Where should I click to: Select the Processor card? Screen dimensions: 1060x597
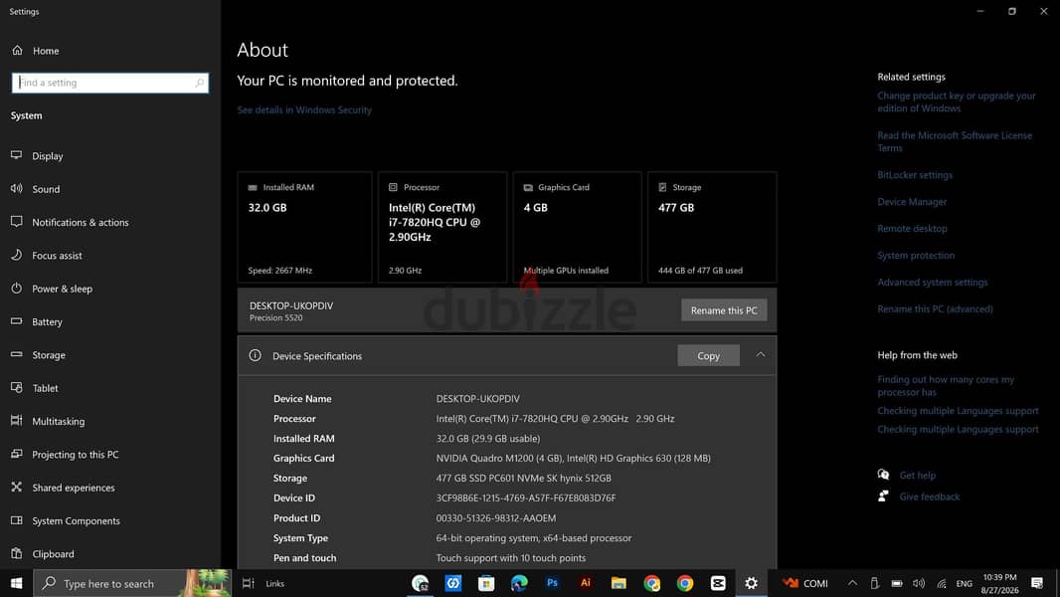tap(442, 227)
